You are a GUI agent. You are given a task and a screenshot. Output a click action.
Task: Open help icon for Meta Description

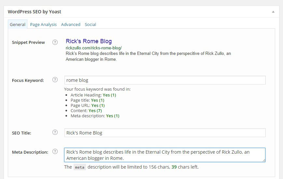(55, 152)
